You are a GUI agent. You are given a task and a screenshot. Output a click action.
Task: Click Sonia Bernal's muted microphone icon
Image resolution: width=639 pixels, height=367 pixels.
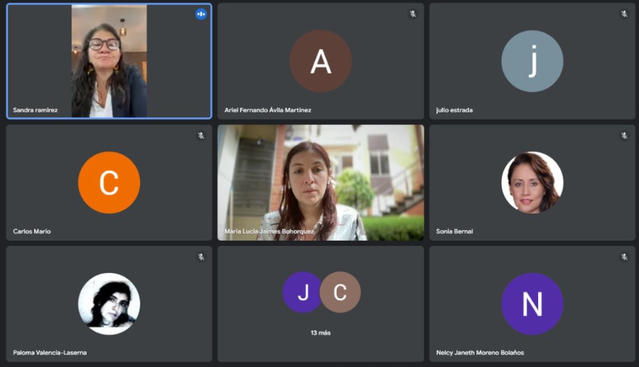(624, 135)
